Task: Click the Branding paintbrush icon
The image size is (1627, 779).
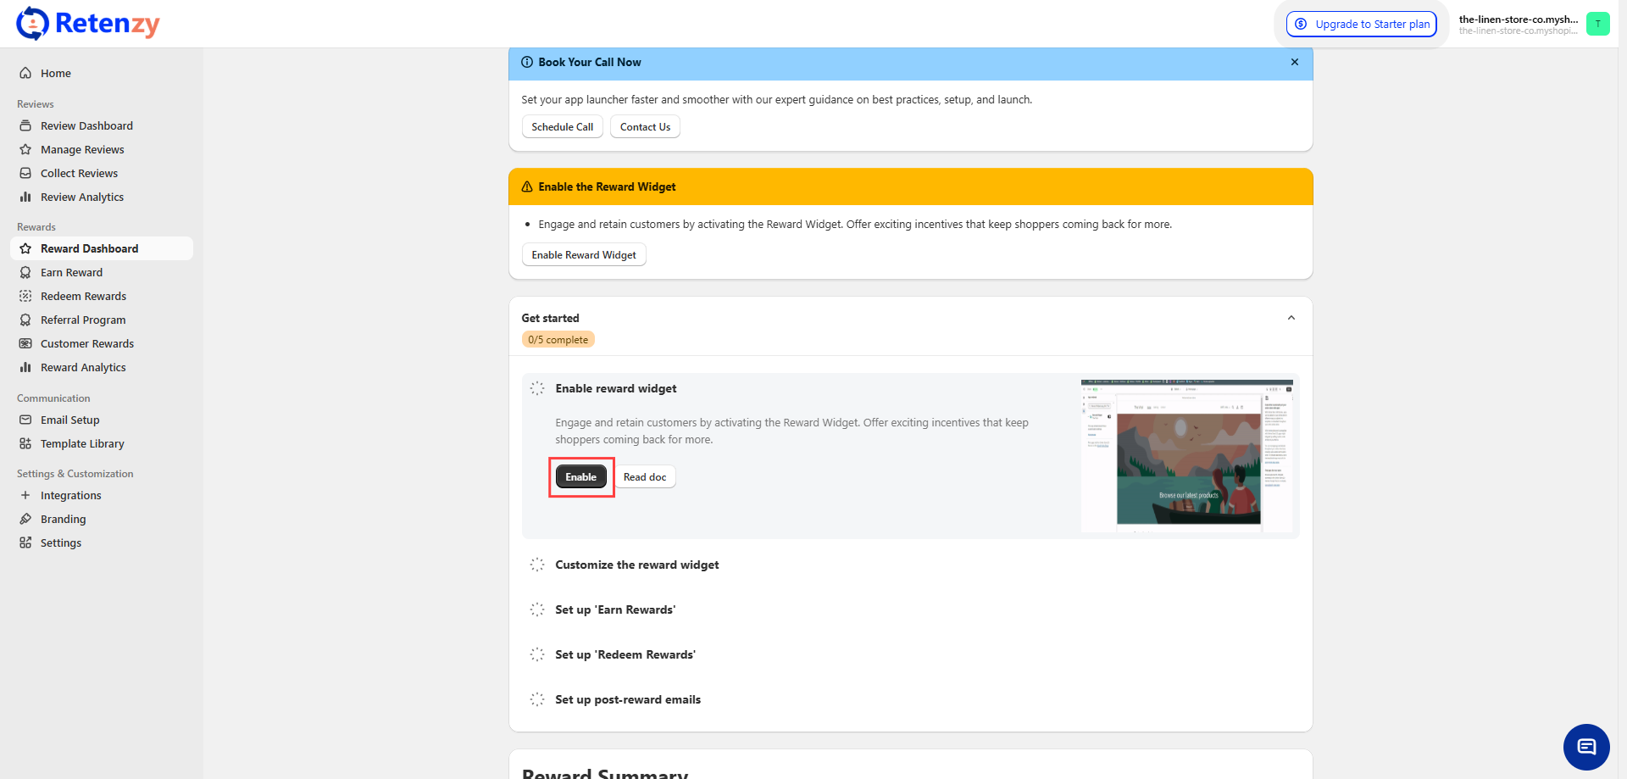Action: point(25,519)
